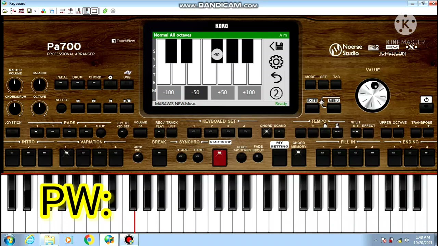Toggle the tempo lock button
Screen dimensions: 438x246
pos(325,133)
